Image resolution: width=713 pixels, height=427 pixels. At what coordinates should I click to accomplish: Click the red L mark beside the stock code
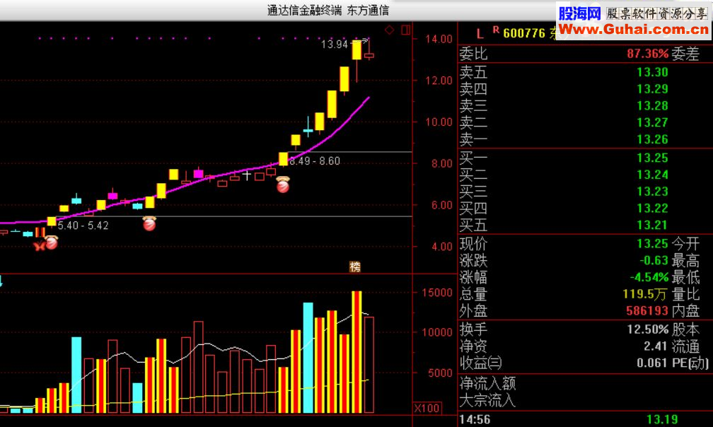(480, 34)
